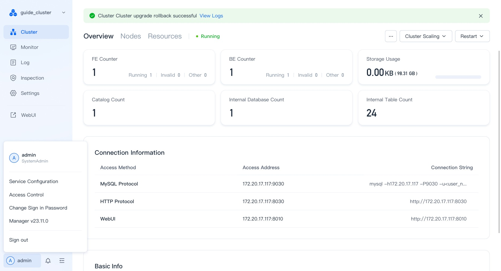
Task: Click the page vertical scrollbar
Action: click(x=499, y=142)
